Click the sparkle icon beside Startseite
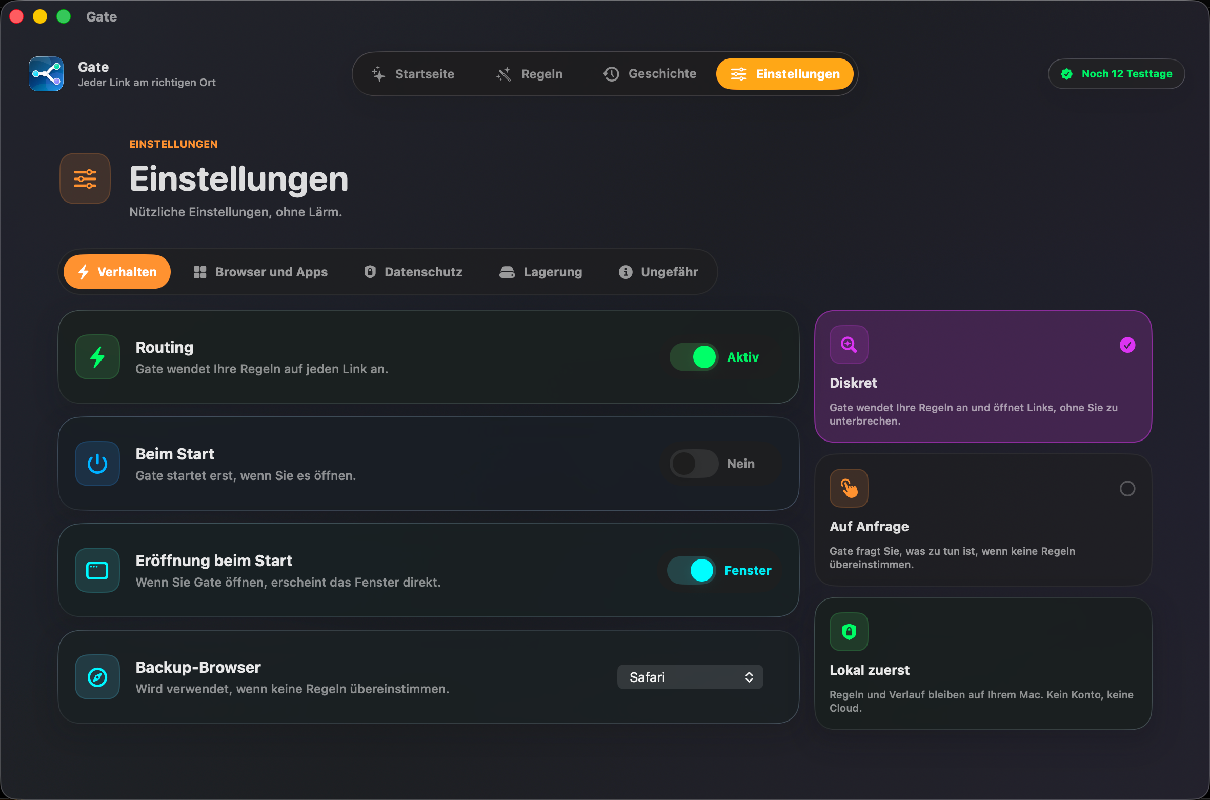Screen dimensions: 1210x800 (378, 74)
